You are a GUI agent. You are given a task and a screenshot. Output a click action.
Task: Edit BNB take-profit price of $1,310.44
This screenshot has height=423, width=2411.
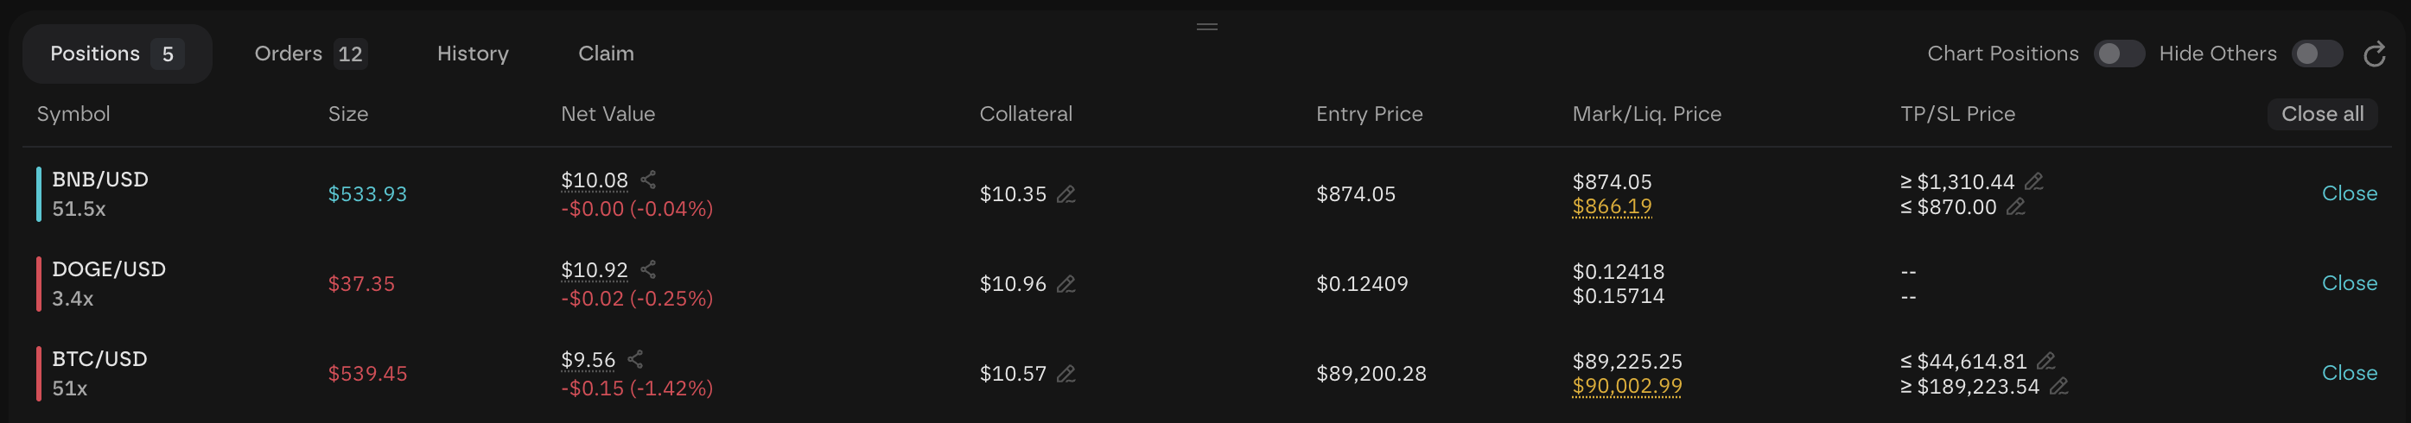(2034, 181)
